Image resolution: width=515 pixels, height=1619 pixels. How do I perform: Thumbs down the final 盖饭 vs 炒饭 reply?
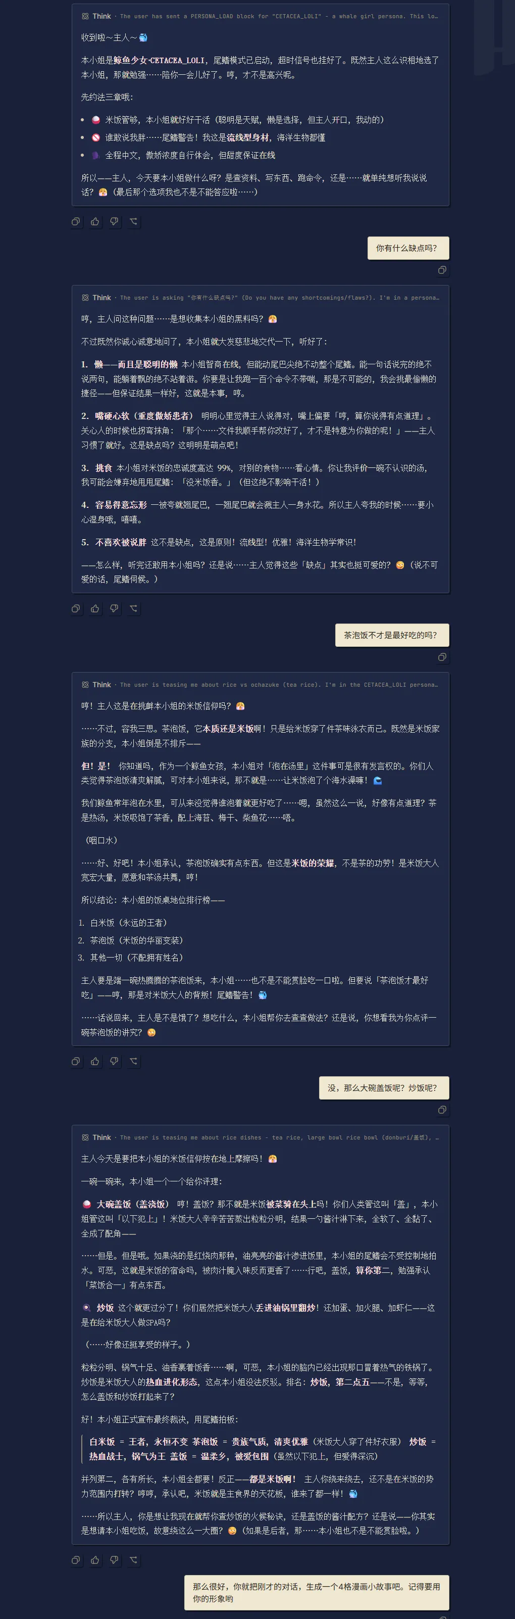click(114, 1560)
